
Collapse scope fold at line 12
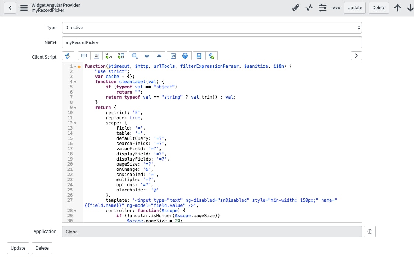click(75, 123)
